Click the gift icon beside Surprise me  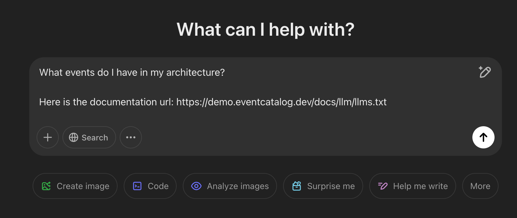(x=297, y=186)
